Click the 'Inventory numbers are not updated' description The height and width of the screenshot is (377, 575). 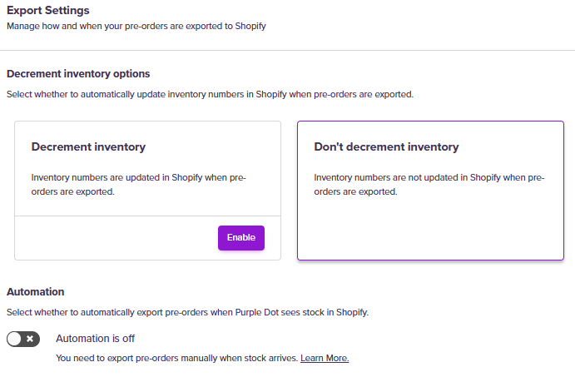pos(429,184)
